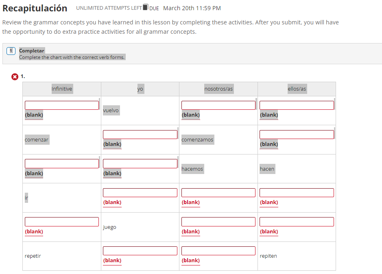
Task: Click the ellos/as field for comenzar
Action: 297,135
